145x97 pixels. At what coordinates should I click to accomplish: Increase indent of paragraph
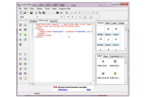tap(97, 13)
